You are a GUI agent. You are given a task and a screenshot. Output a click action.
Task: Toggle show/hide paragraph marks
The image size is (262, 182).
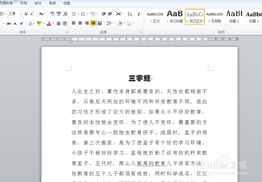point(139,14)
